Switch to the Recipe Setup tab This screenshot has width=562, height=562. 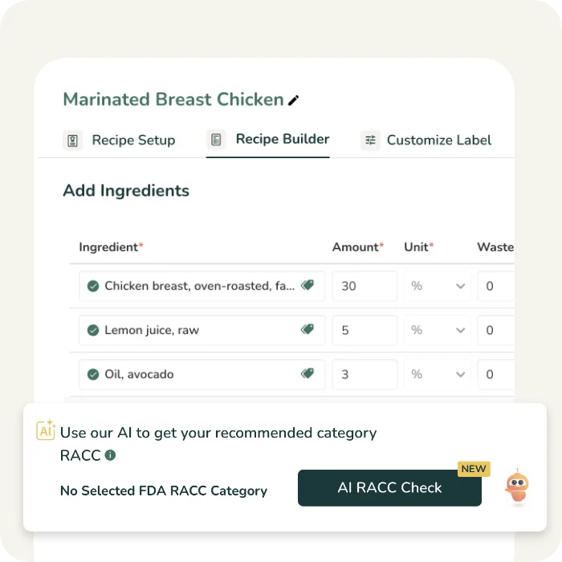coord(133,140)
